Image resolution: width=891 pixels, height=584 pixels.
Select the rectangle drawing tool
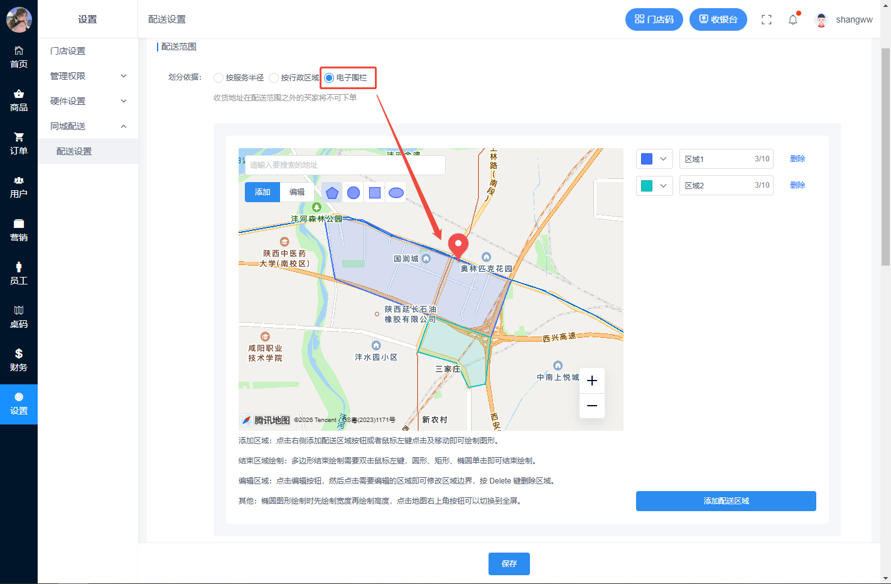point(375,193)
